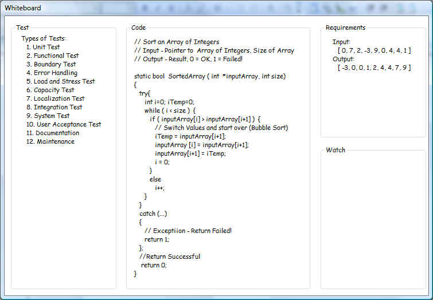Click the 'Output:' label in Requirements

click(x=344, y=59)
